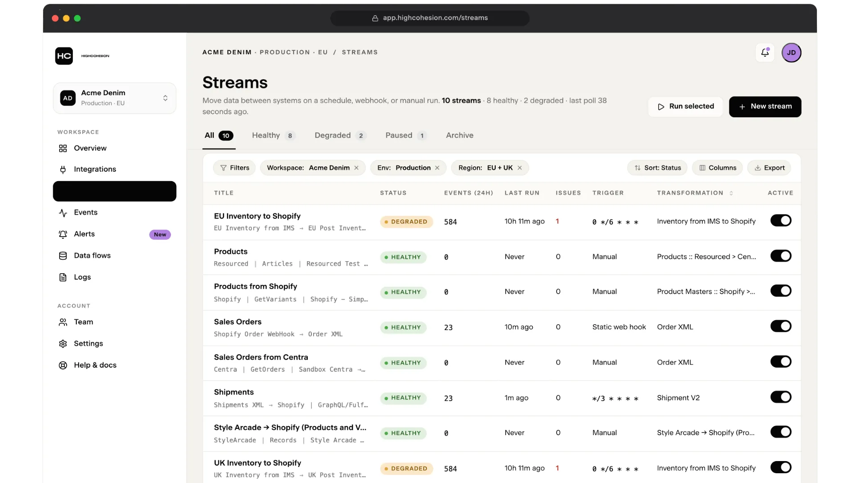Click the Events activity icon

(63, 213)
